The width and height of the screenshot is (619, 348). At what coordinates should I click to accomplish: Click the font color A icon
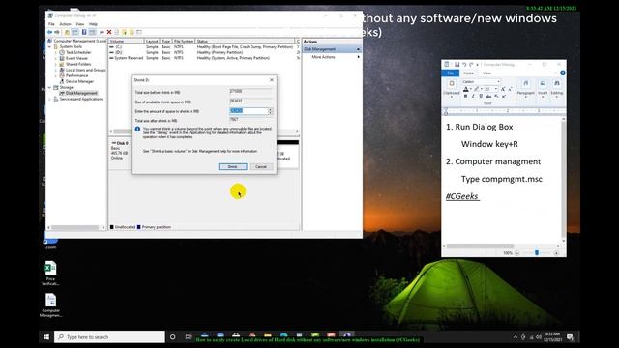click(x=466, y=89)
